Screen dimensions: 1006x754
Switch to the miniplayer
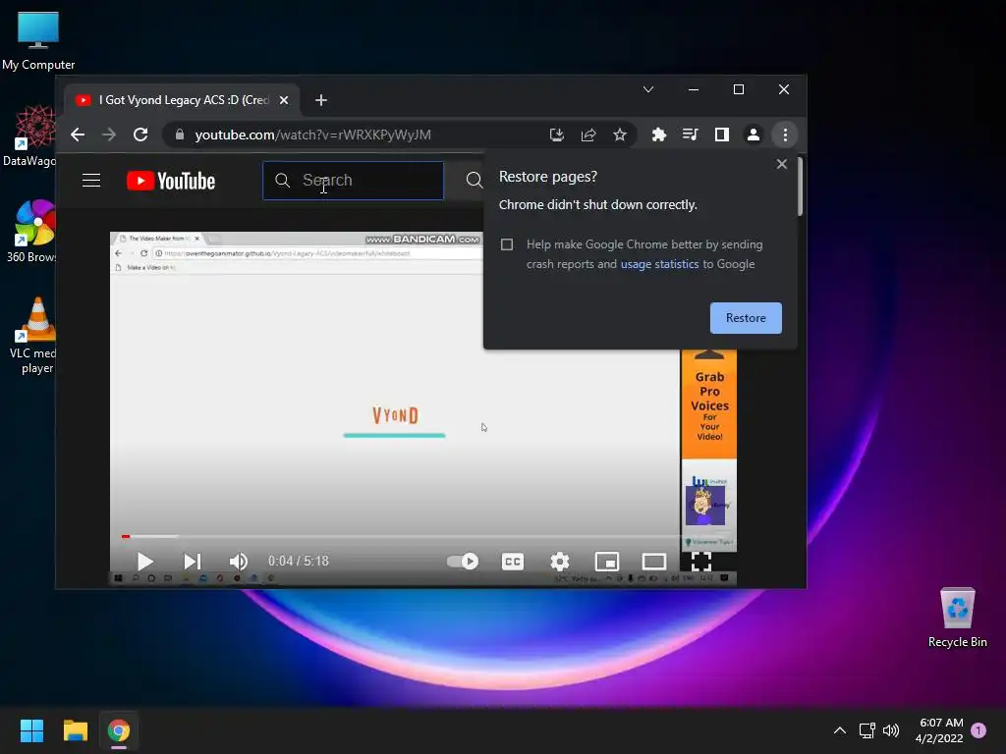pos(607,562)
